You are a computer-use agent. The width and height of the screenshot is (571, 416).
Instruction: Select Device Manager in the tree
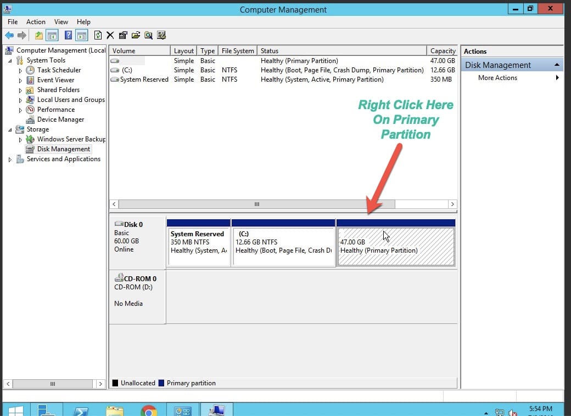(x=60, y=119)
